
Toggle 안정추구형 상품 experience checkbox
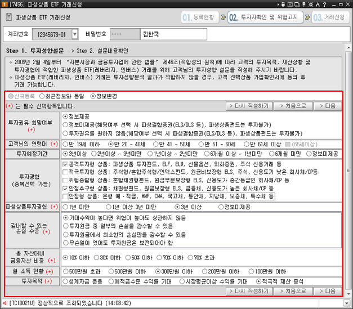coord(65,189)
